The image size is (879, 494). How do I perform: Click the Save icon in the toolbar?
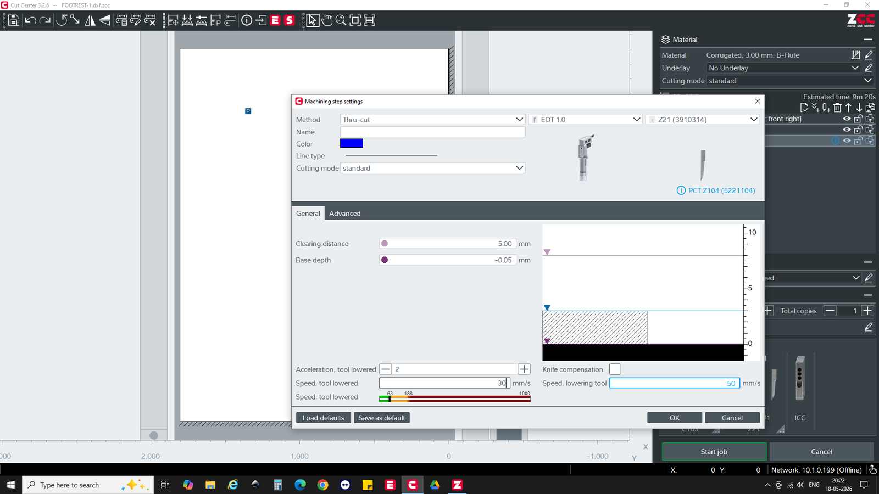[x=13, y=20]
